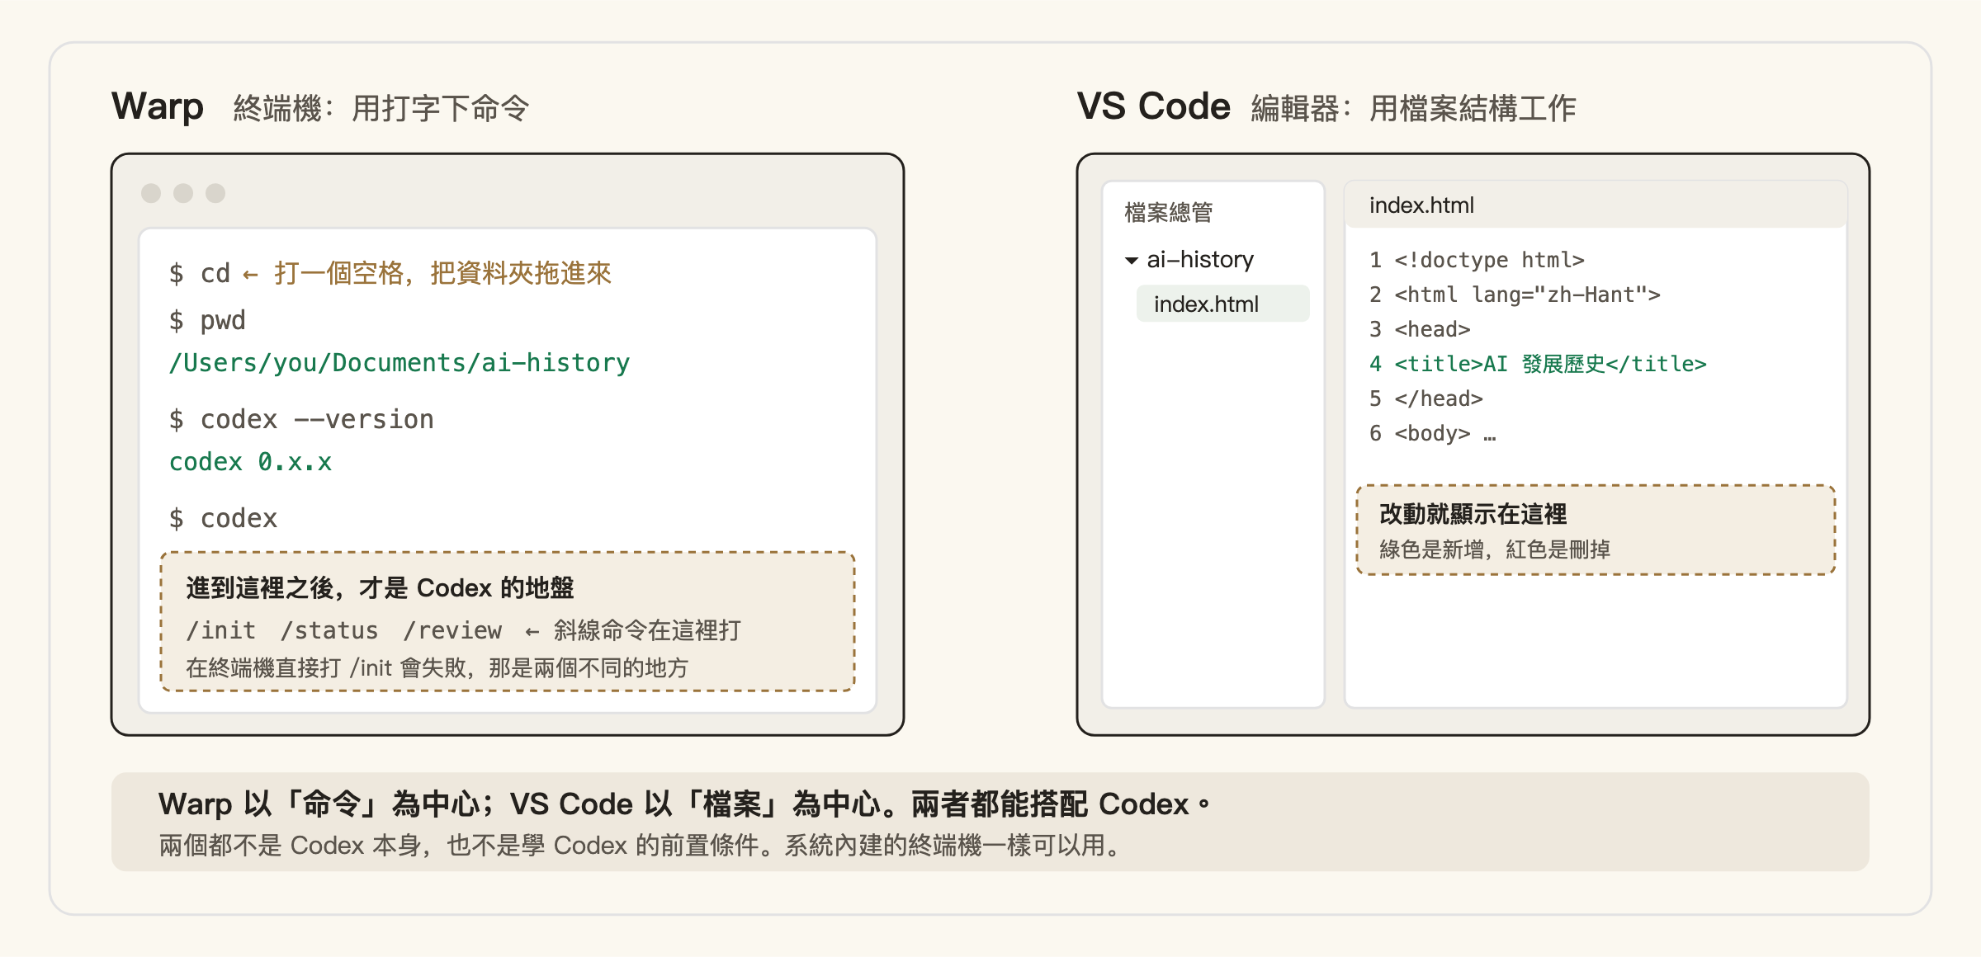Click line 2 '<html lang="zh-Hant">' in the editor
Screen dimensions: 1981x957
pos(1515,295)
